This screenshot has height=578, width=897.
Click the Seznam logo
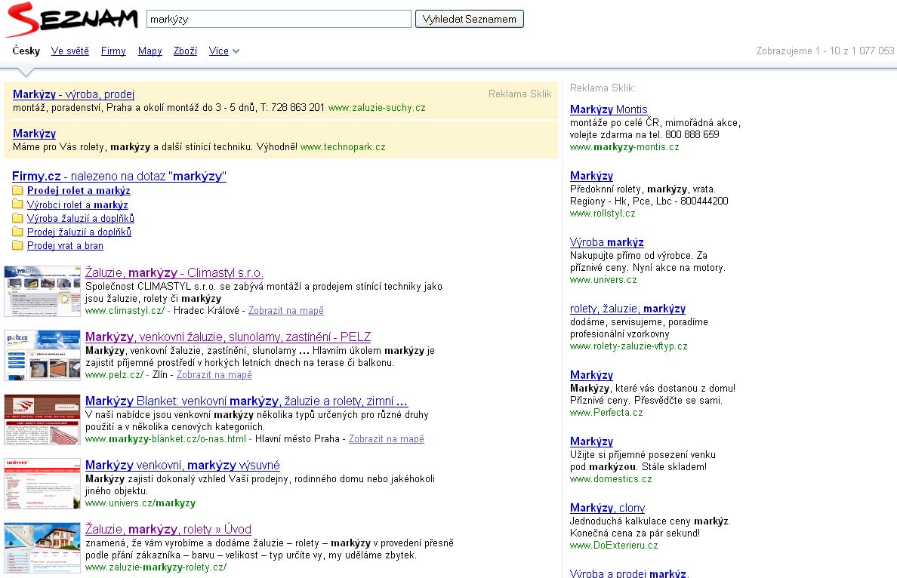coord(72,20)
